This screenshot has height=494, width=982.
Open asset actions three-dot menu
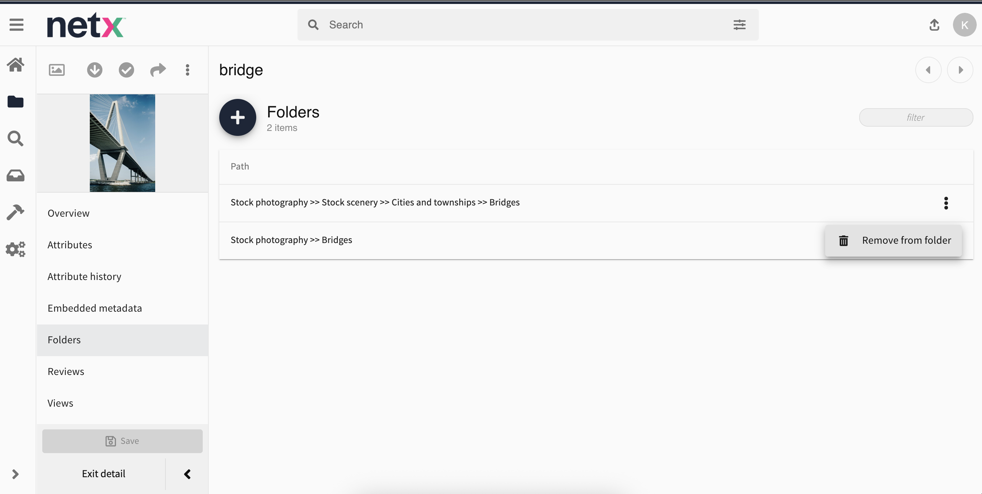coord(187,70)
